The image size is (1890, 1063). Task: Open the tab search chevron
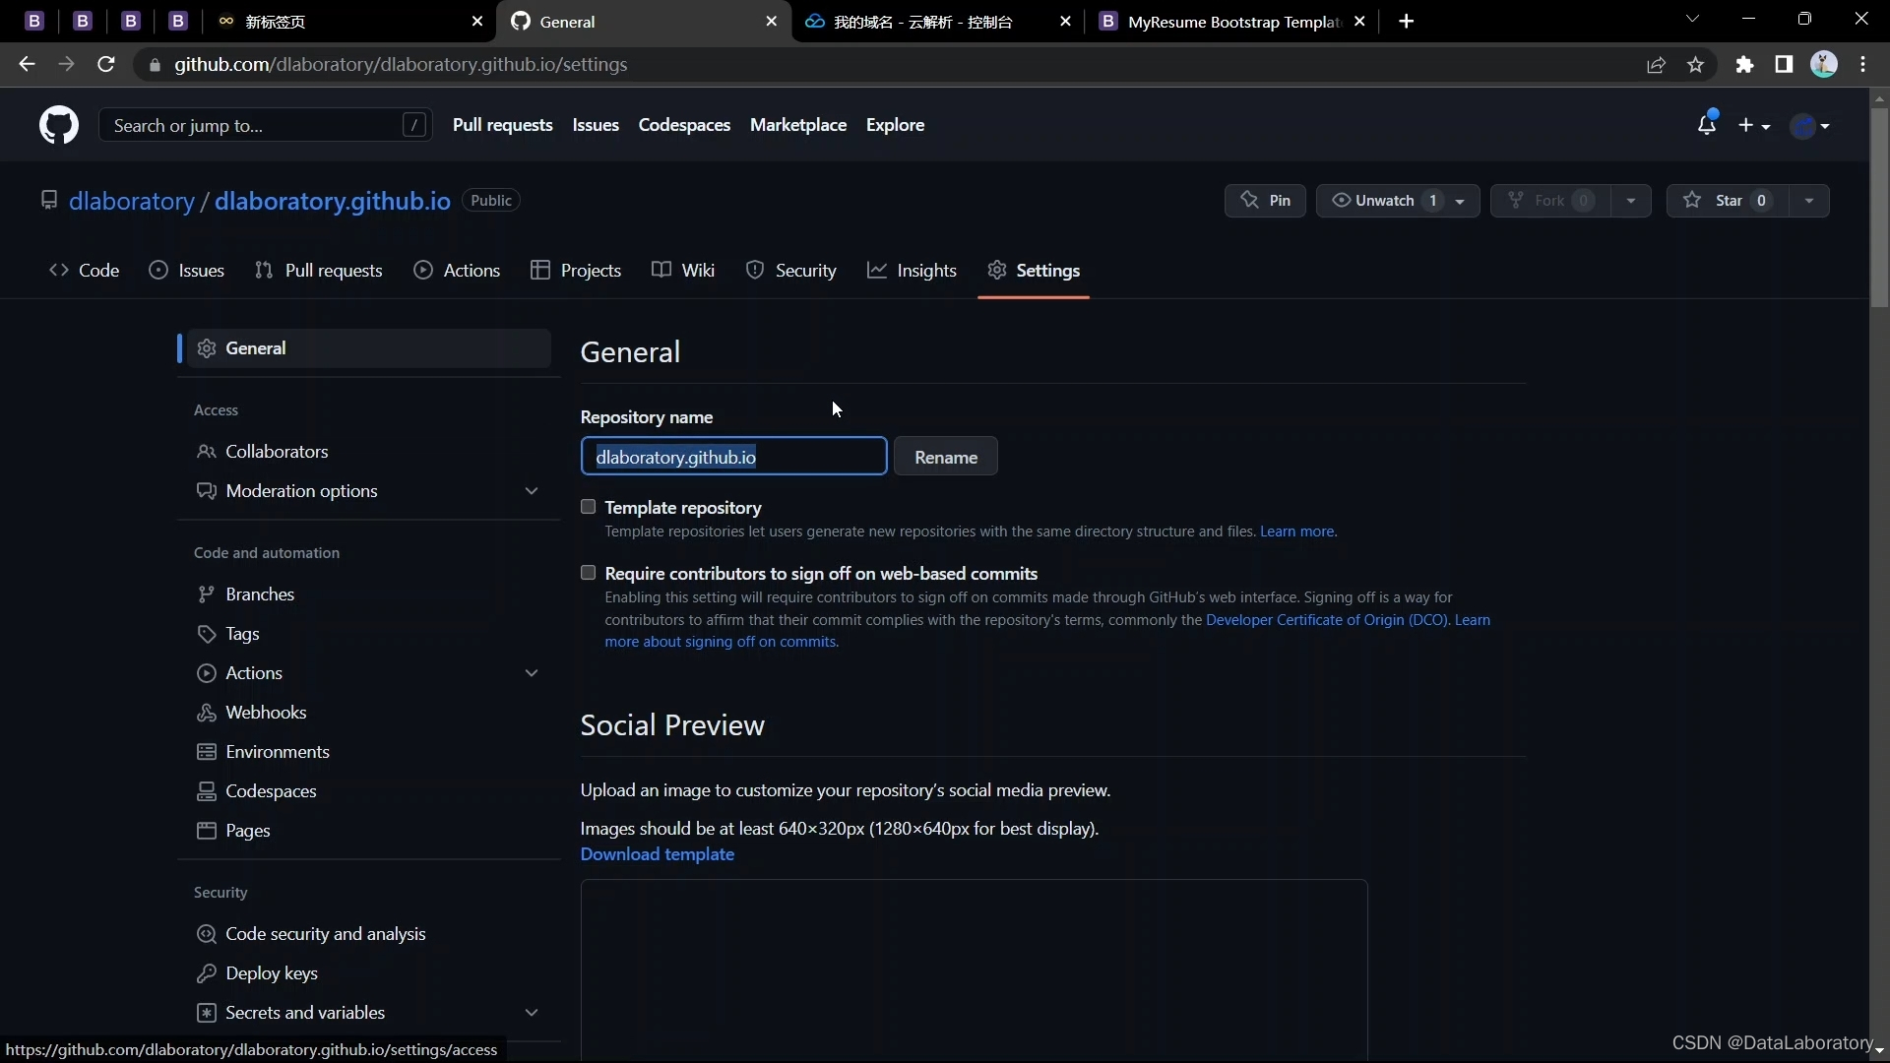(x=1692, y=19)
